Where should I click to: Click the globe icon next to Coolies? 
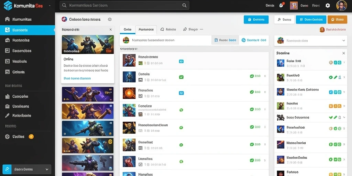[x=8, y=136]
